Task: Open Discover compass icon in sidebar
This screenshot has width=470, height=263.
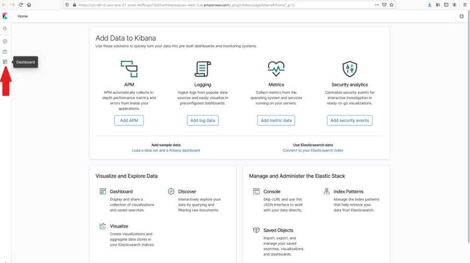Action: [5, 41]
